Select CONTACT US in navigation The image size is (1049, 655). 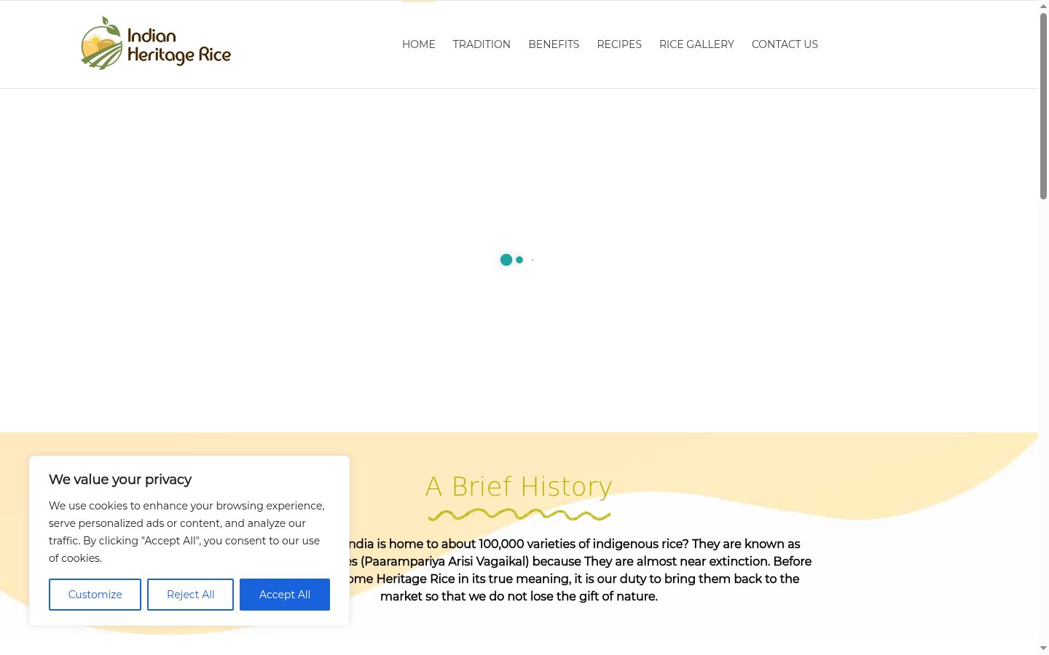[x=785, y=44]
